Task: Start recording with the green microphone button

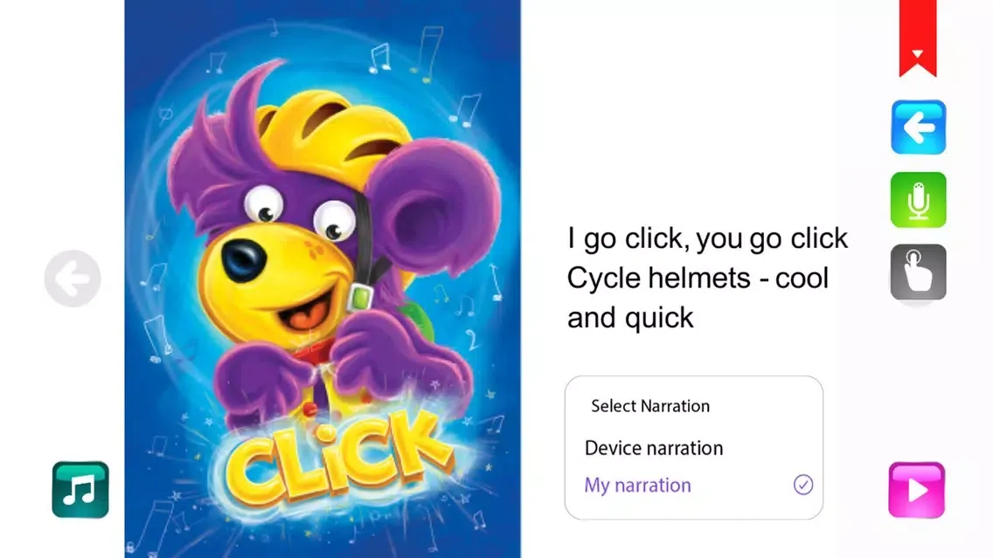Action: [x=918, y=201]
